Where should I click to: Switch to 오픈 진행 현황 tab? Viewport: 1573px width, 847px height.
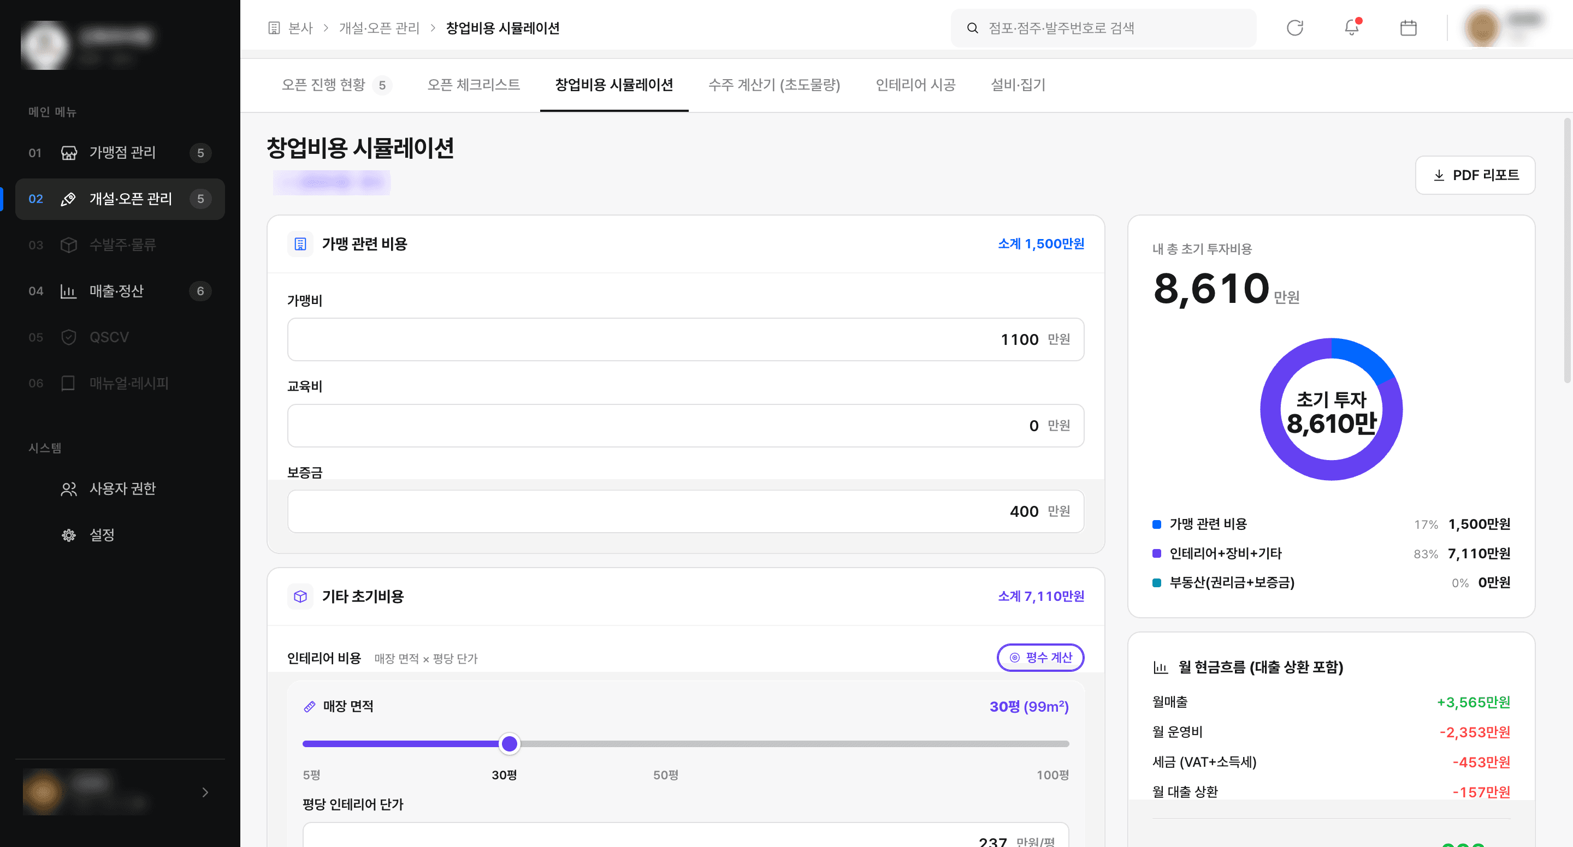click(336, 85)
